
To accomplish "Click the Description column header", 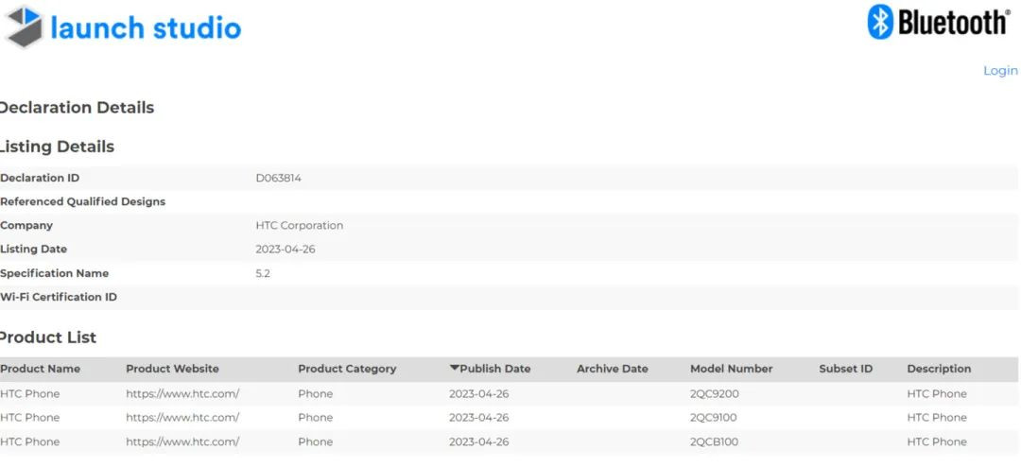I will click(x=939, y=369).
